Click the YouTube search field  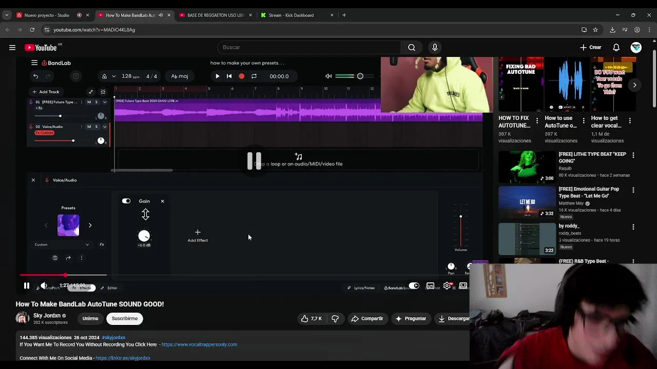click(x=309, y=48)
